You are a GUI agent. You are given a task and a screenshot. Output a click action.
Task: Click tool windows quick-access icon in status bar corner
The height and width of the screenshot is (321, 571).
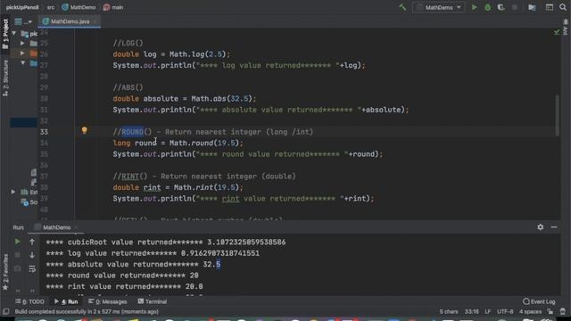[6, 311]
